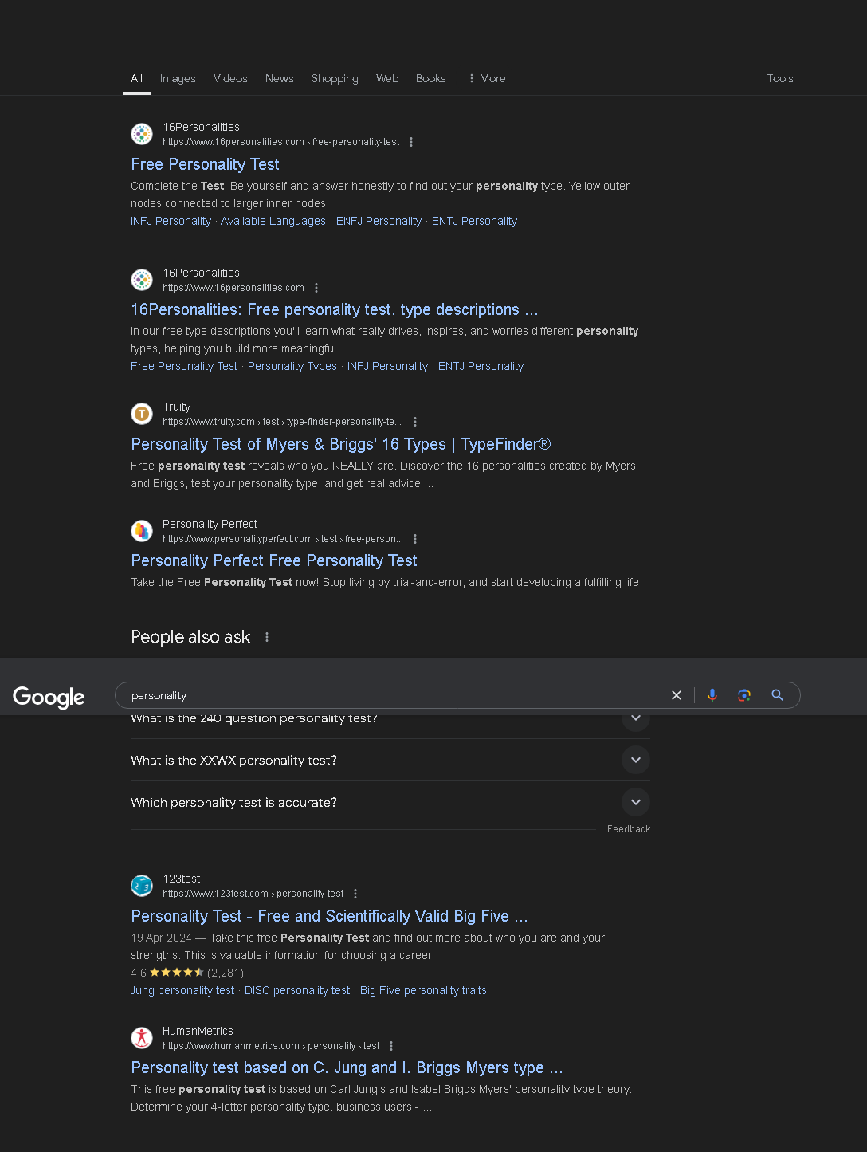Follow the 'DISC personality test' sitelink
The width and height of the screenshot is (867, 1152).
[x=297, y=990]
